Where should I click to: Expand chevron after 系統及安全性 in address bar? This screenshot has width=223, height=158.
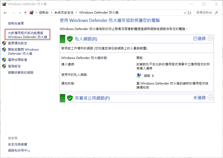point(76,13)
